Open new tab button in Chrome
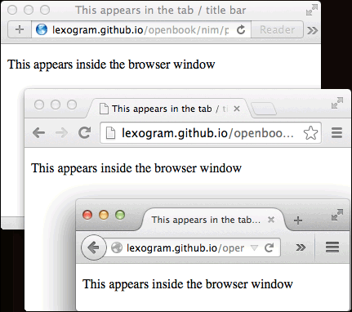352x312 pixels. pyautogui.click(x=263, y=109)
